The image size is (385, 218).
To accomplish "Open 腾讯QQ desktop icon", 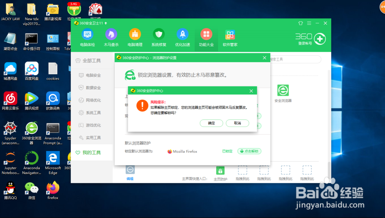I will tap(10, 191).
